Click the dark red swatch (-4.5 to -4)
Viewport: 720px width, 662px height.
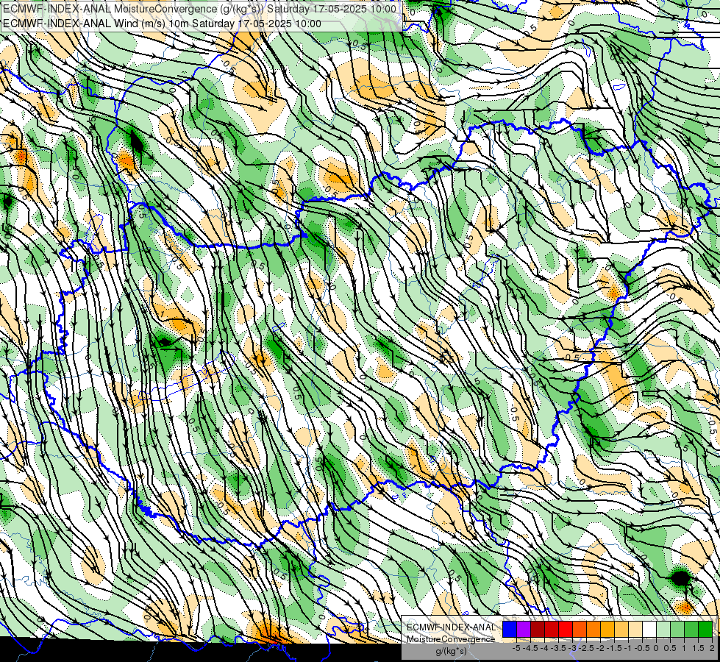538,630
